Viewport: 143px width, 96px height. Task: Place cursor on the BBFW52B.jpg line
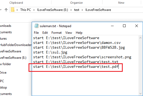pyautogui.click(x=79, y=48)
